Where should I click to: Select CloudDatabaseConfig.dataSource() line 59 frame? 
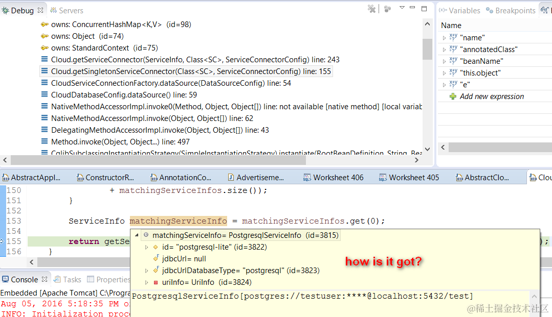(124, 95)
